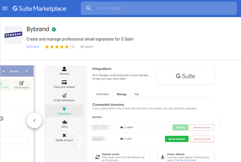Viewport: 241px width, 162px height.
Task: Select Integrations plug icon
Action: (64, 109)
